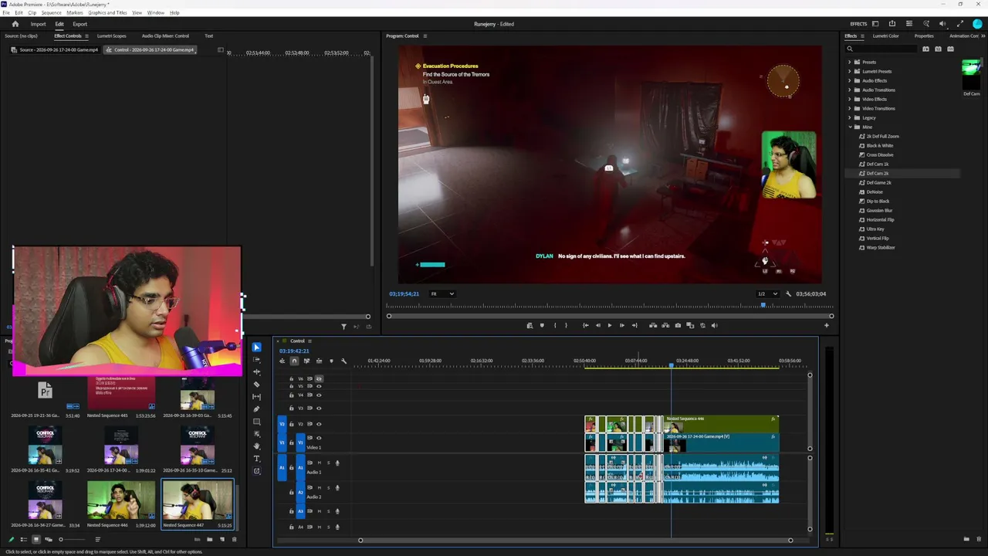Open the Quick Export icon
988x556 pixels.
892,24
